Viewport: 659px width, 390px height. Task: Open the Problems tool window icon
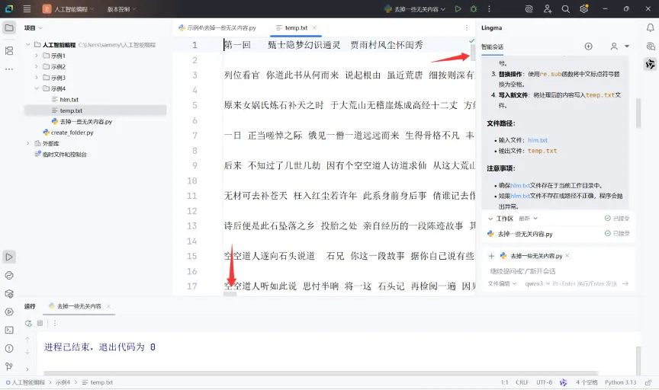[x=9, y=348]
